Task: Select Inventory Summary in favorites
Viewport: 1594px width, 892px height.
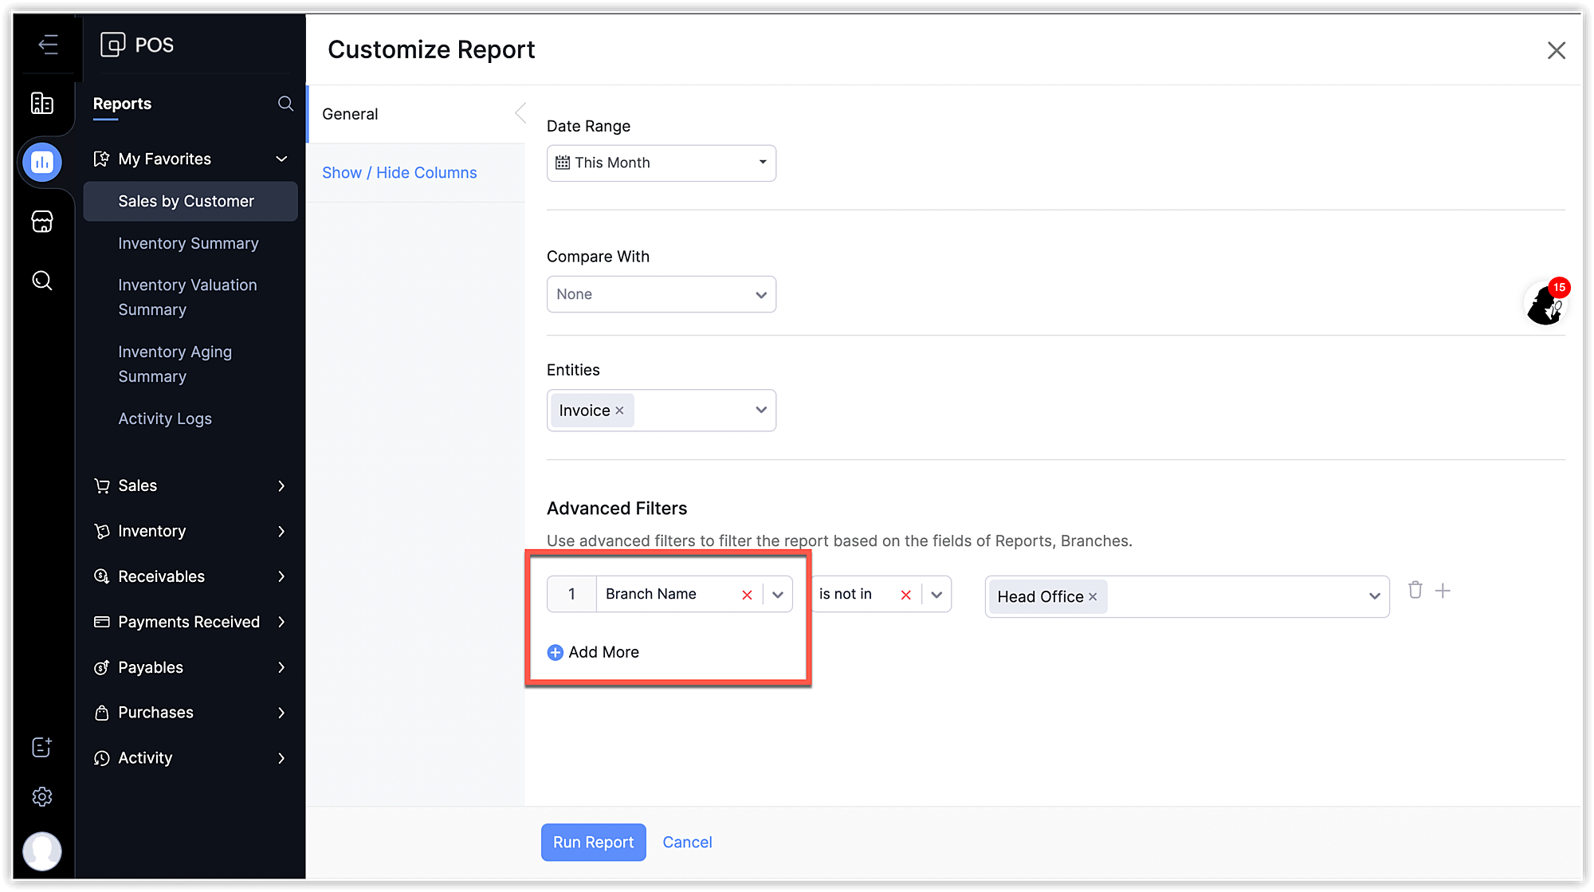Action: 188,243
